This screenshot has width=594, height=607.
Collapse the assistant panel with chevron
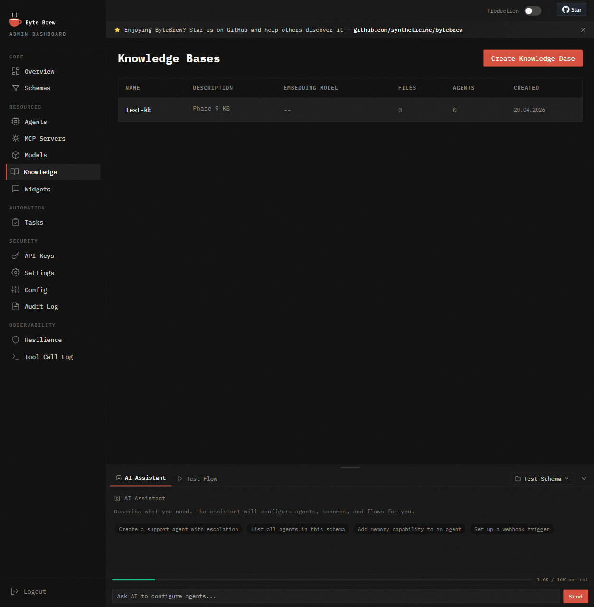584,479
